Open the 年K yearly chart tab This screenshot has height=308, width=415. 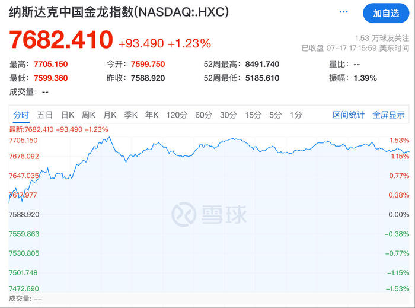pyautogui.click(x=152, y=115)
